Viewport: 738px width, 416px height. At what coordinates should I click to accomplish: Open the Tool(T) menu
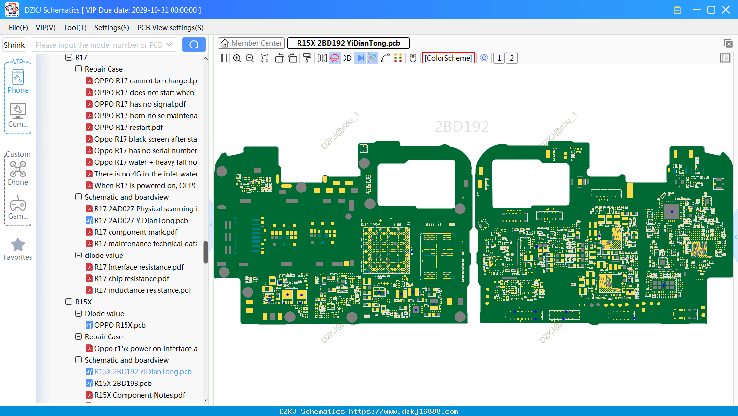click(x=75, y=28)
